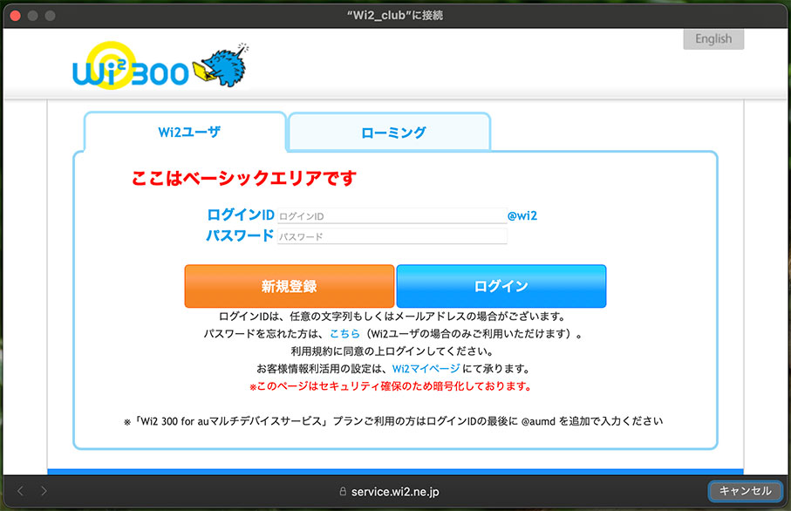Click the @wi2 suffix text
Screen dimensions: 791x511
[522, 216]
